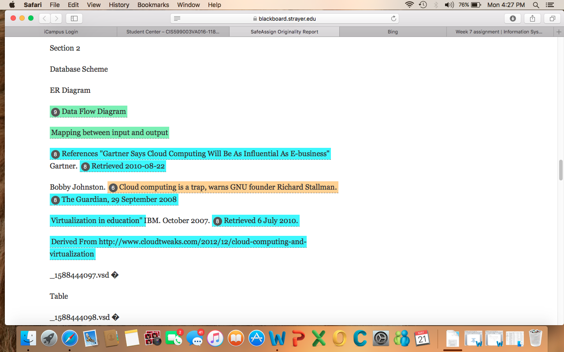Open Launchpad from the Dock
The width and height of the screenshot is (564, 352).
49,338
